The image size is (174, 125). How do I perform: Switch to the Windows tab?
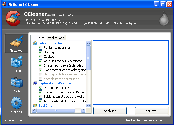(x=39, y=37)
